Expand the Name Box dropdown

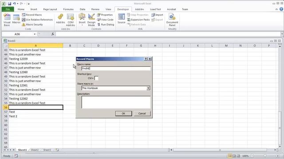tap(35, 34)
